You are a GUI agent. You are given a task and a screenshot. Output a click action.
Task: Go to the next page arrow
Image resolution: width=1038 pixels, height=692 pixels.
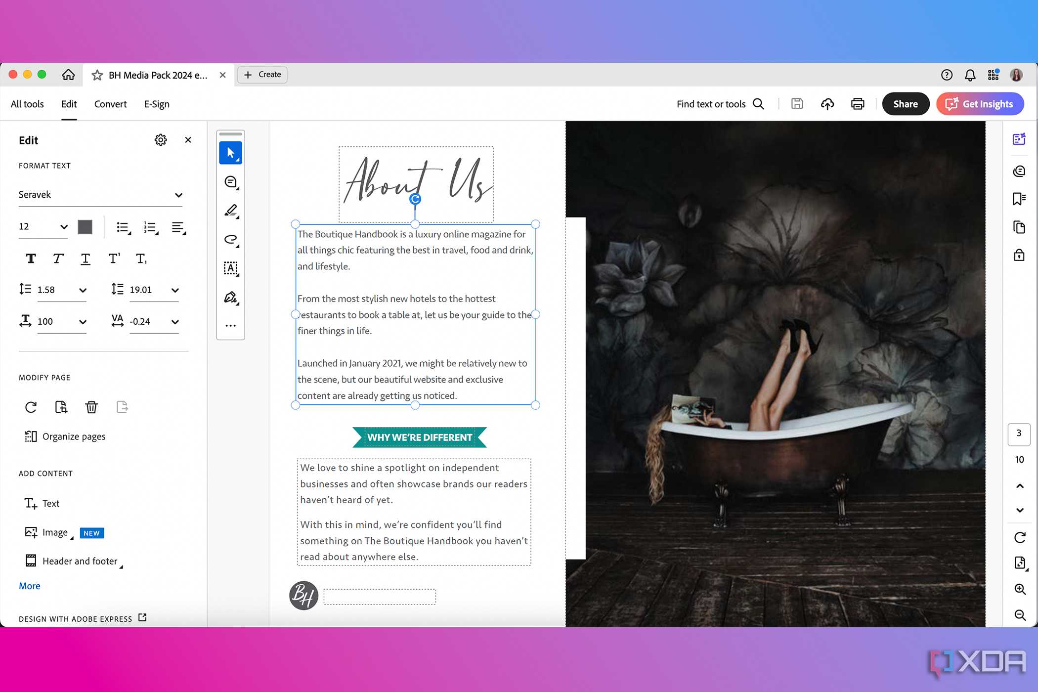tap(1020, 510)
